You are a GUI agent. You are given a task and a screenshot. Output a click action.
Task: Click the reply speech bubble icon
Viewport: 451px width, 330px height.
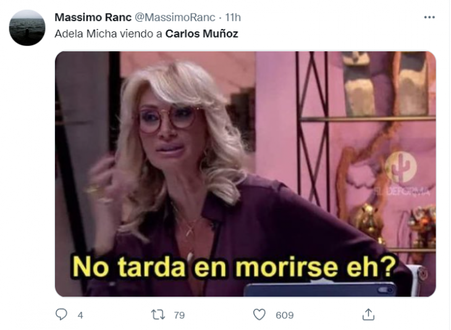pos(61,314)
